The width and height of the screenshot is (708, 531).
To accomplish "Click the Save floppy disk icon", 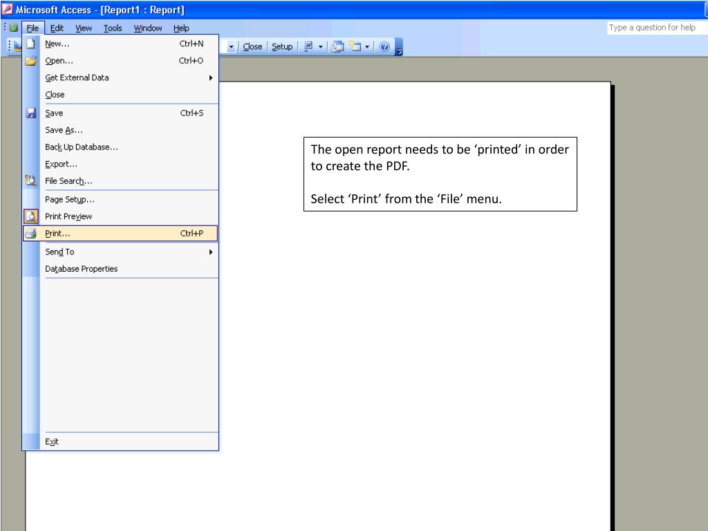I will pyautogui.click(x=30, y=113).
